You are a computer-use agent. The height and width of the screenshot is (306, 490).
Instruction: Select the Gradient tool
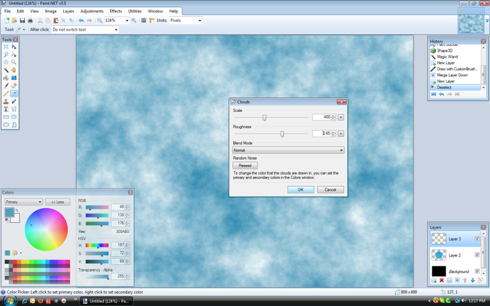click(13, 78)
